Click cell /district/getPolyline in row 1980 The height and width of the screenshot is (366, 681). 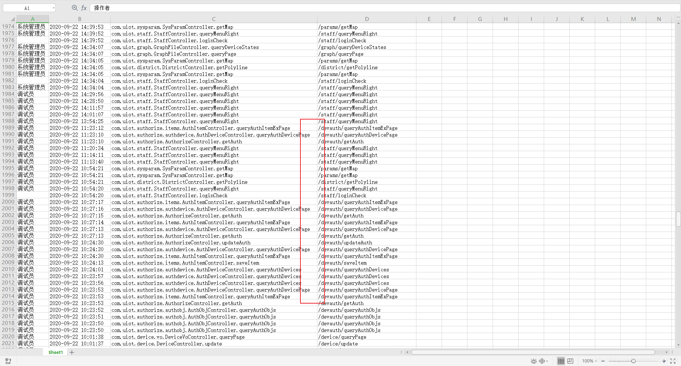[x=367, y=67]
